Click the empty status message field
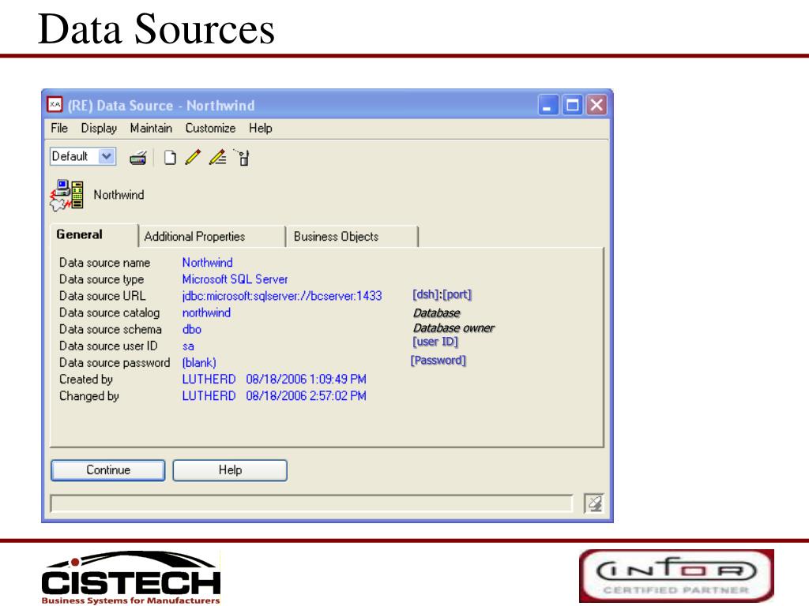This screenshot has height=606, width=809. (311, 503)
